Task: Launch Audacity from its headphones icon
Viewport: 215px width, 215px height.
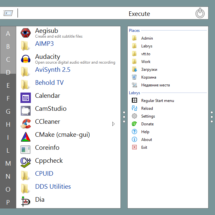Action: (26, 59)
